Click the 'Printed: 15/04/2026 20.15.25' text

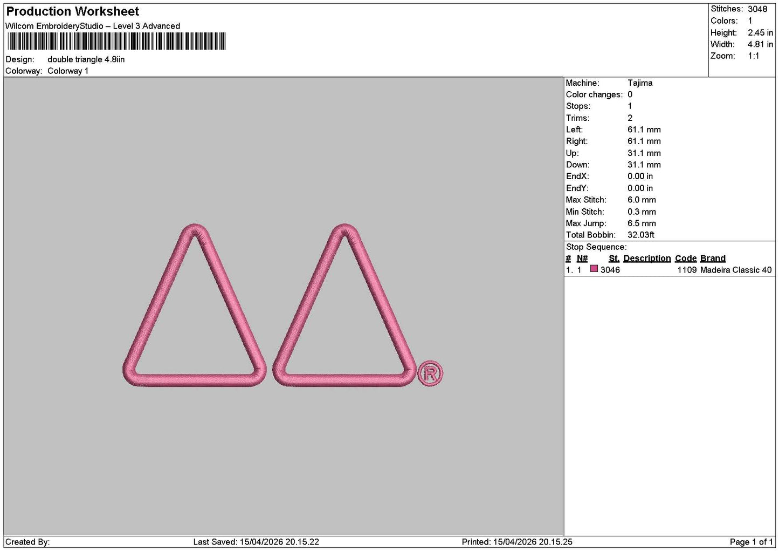click(517, 542)
